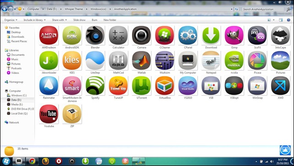Select the VSBopt icon file

tap(234, 86)
